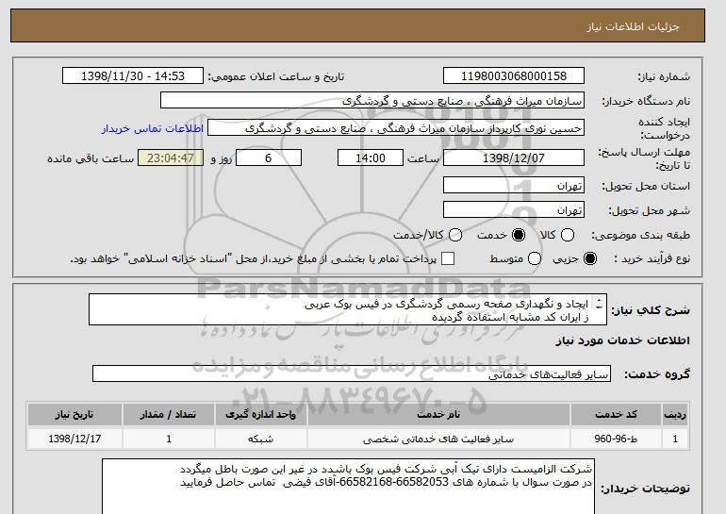Click the service name cell سایر فعالیت های خدماتی شخصی

(x=438, y=439)
